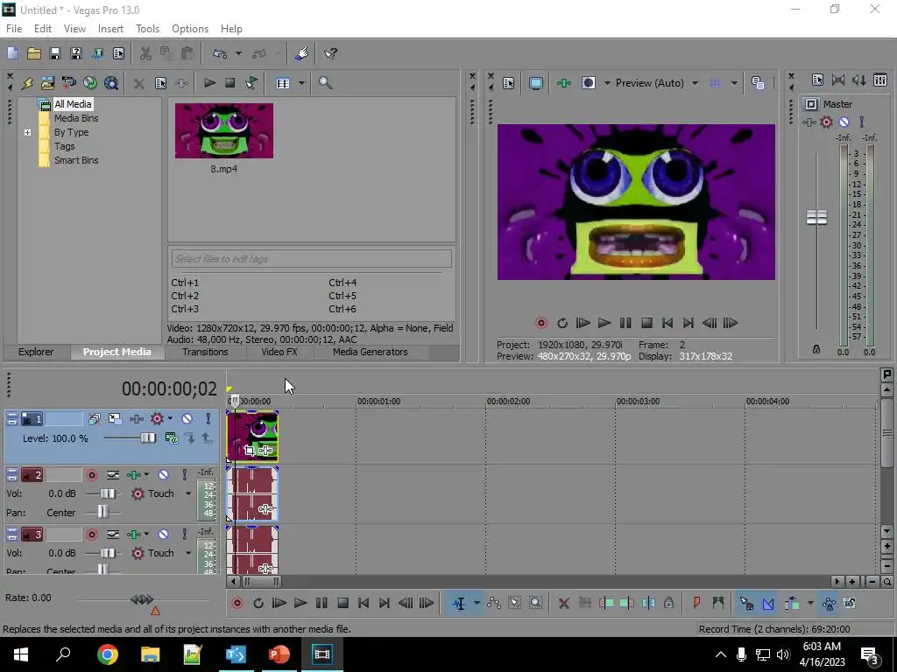
Task: Open the File menu
Action: 14,29
